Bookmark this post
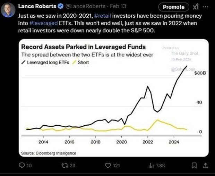 pos(194,166)
